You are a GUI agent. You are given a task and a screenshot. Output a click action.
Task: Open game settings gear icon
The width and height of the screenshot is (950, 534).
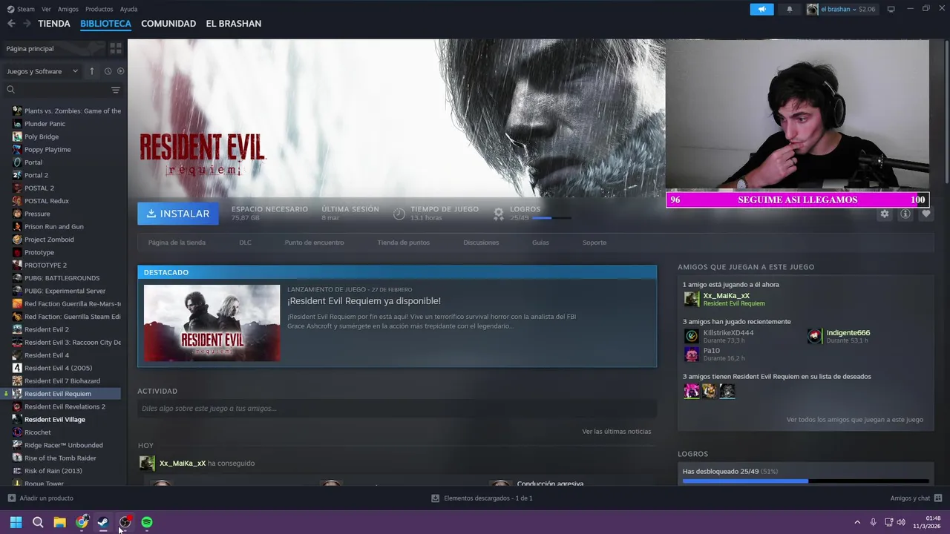click(x=884, y=214)
